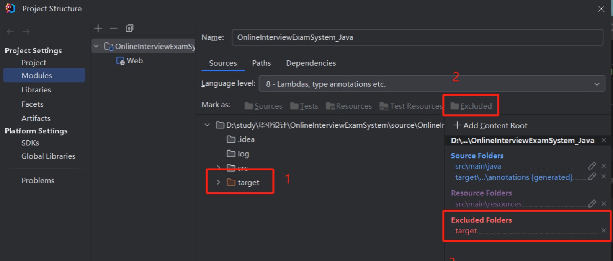
Task: Expand the src folder
Action: [x=218, y=167]
